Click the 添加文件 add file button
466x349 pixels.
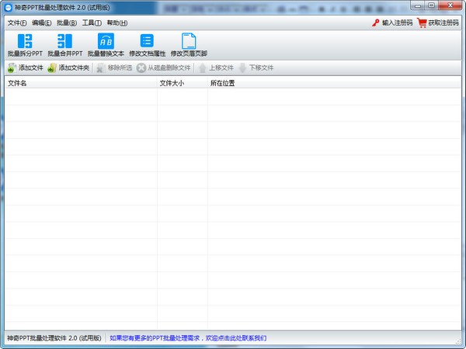click(25, 68)
